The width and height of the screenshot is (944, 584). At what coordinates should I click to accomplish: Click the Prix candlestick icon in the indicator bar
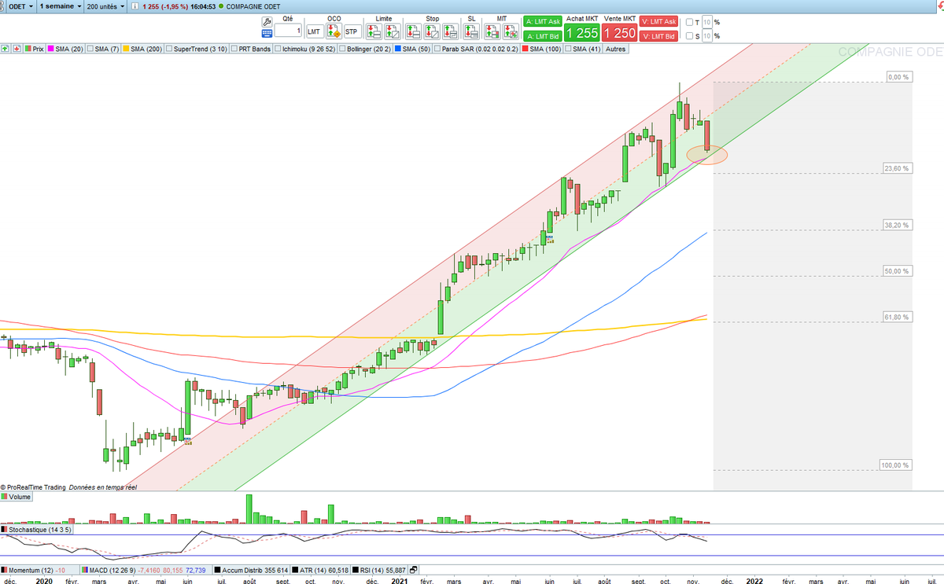pos(28,48)
